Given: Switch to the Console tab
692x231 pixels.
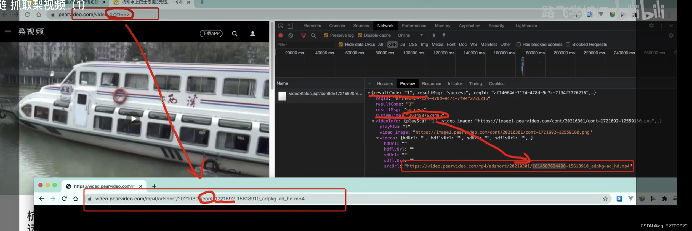Looking at the screenshot, I should pos(337,26).
